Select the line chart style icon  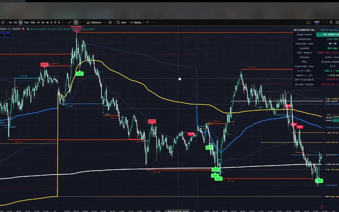(x=69, y=22)
